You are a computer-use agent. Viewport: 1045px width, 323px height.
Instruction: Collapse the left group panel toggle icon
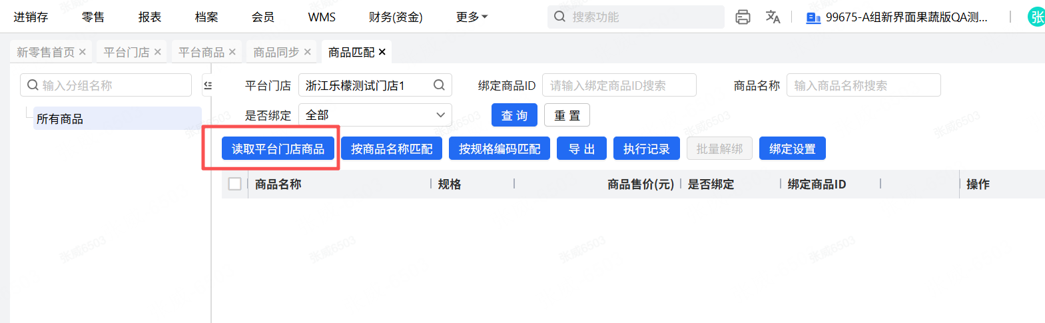tap(207, 85)
